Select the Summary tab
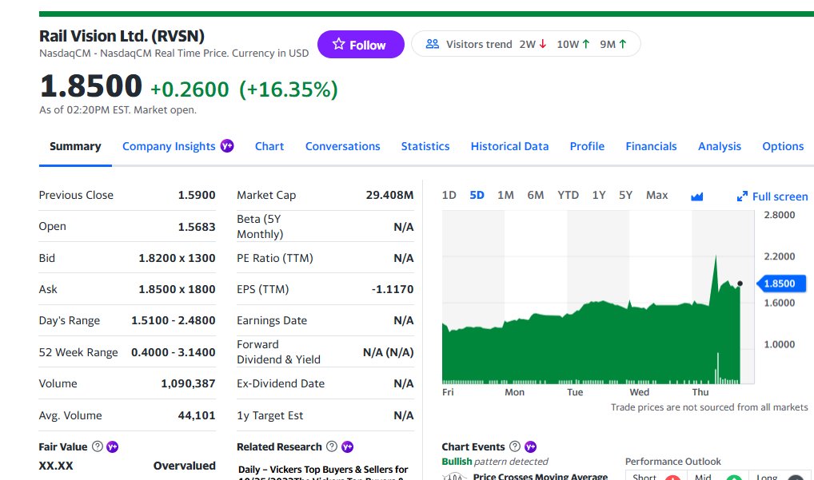The height and width of the screenshot is (480, 814). coord(75,146)
